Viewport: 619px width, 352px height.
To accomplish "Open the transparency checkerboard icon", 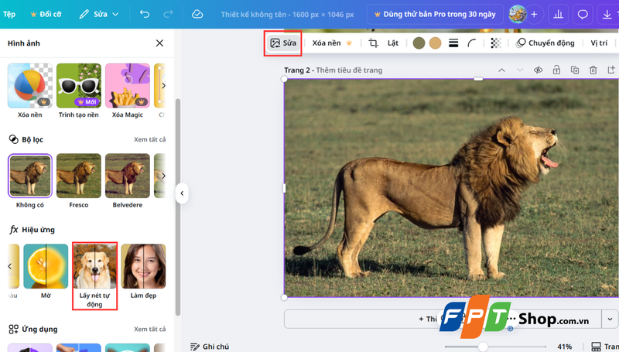I will pyautogui.click(x=495, y=43).
